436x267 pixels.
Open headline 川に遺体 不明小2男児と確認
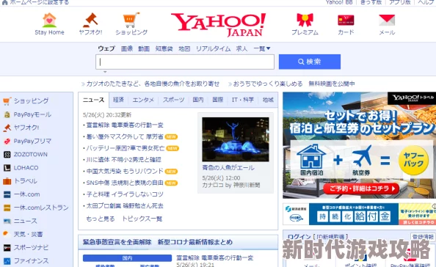pyautogui.click(x=123, y=160)
